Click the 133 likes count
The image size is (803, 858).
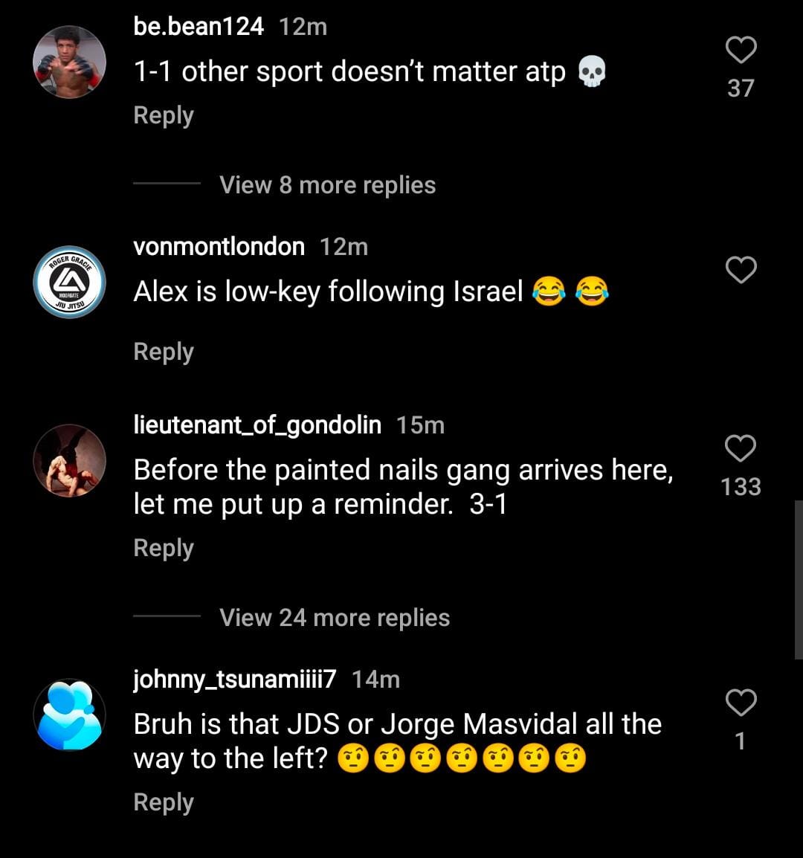pyautogui.click(x=741, y=487)
